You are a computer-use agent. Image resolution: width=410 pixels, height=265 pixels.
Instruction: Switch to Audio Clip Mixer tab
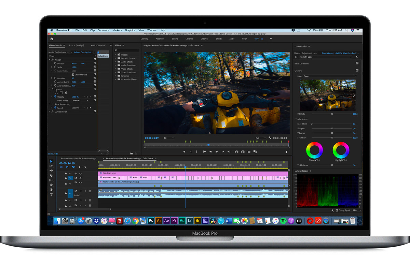pos(98,45)
